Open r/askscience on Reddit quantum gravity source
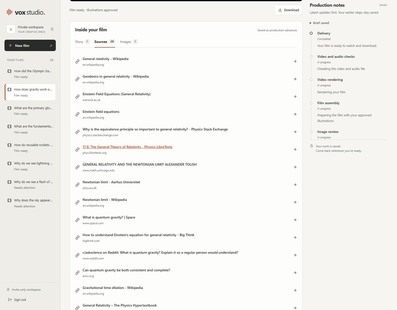The height and width of the screenshot is (310, 397). 160,253
